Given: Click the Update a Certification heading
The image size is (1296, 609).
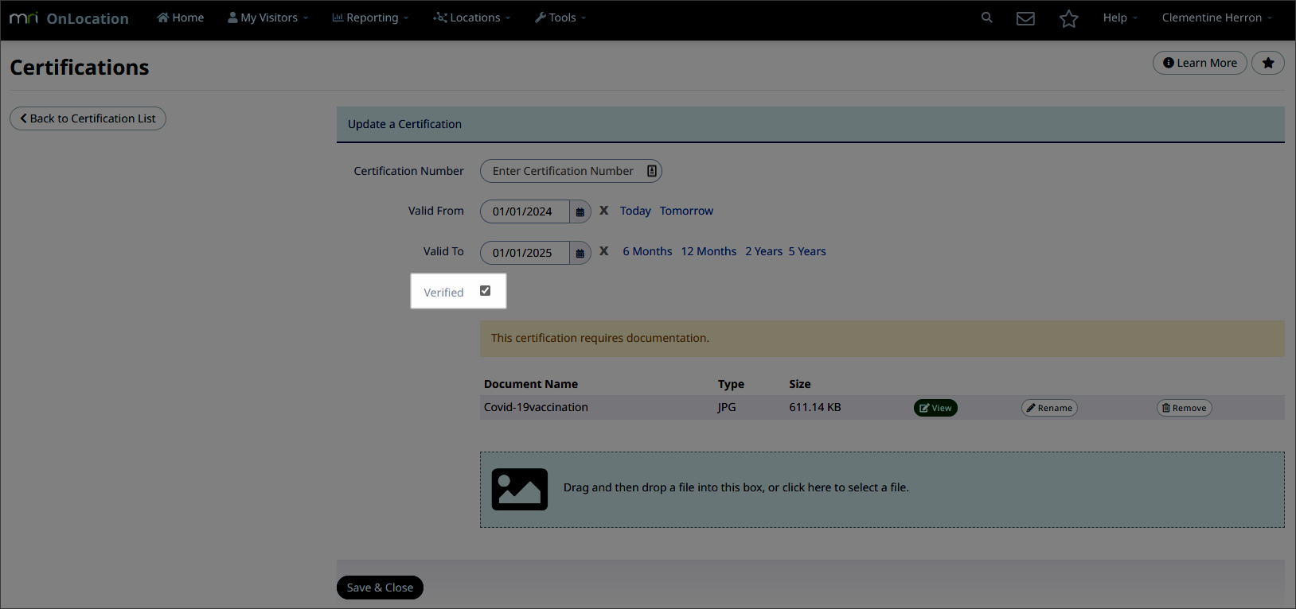Looking at the screenshot, I should tap(404, 124).
